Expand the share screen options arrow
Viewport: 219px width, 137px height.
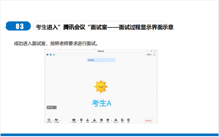[77, 120]
